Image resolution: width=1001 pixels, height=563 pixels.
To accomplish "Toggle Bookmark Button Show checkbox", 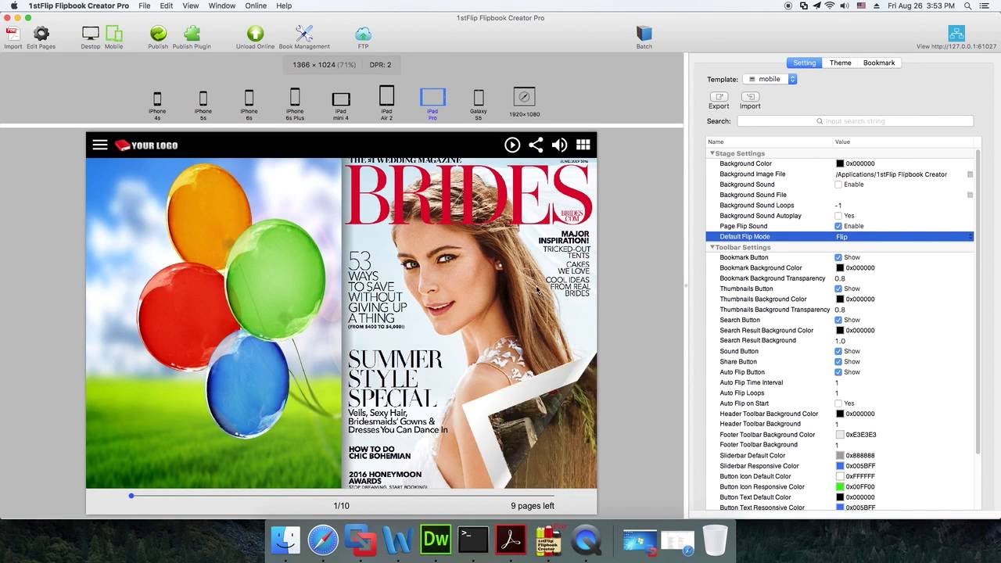I will [838, 257].
